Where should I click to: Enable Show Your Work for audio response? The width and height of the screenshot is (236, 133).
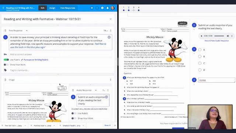[x=74, y=118]
